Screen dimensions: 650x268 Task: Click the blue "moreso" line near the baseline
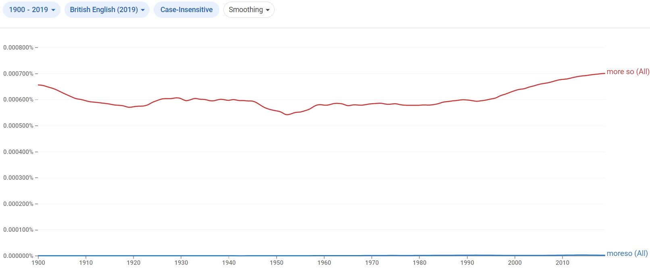(323, 256)
